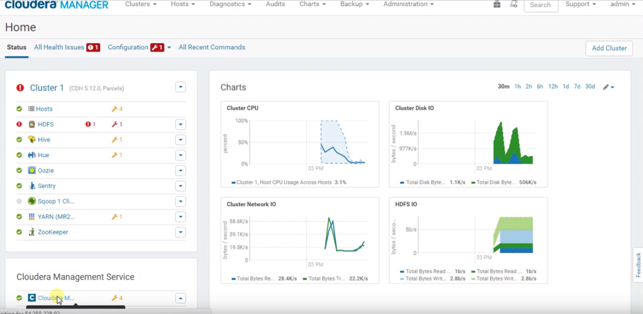Open the Cluster 1 actions dropdown
Viewport: 643px width, 314px height.
pos(180,87)
